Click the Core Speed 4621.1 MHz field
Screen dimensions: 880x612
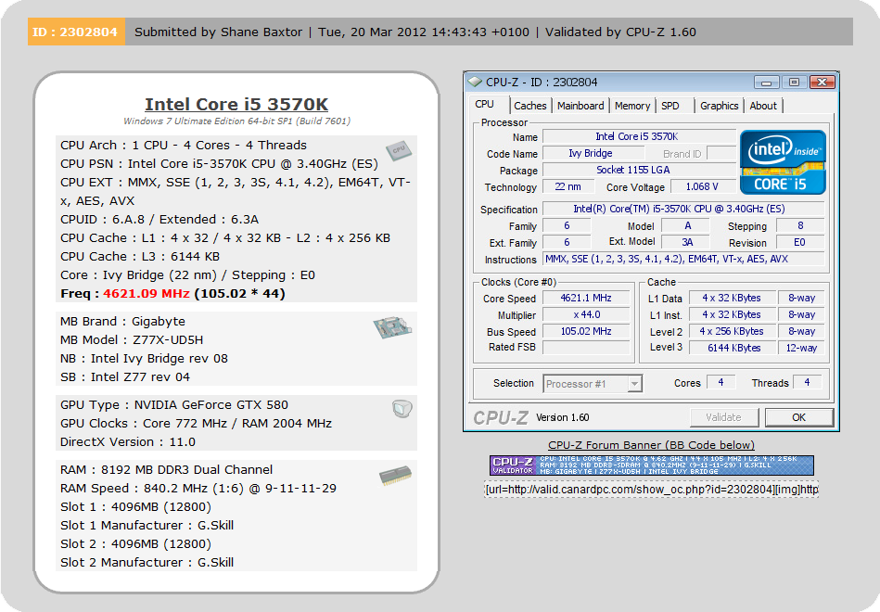click(x=586, y=299)
